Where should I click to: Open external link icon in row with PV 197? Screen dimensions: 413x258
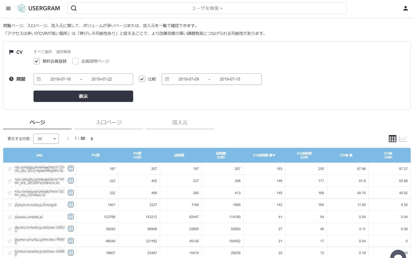pos(10,169)
